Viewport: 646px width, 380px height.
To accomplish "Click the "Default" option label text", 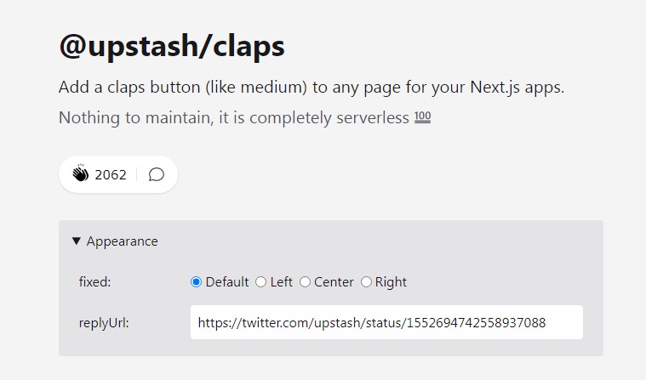I will [x=227, y=282].
